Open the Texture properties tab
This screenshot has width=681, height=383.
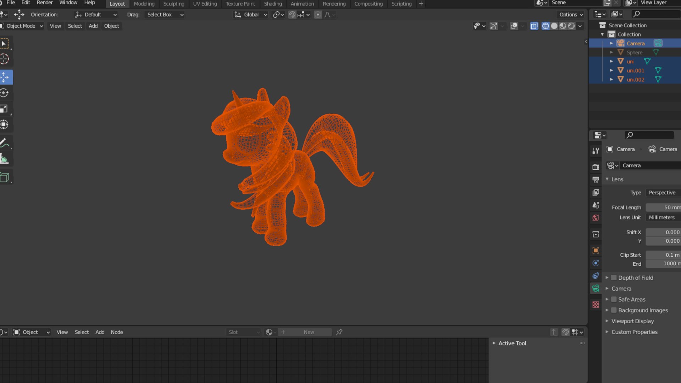tap(596, 305)
